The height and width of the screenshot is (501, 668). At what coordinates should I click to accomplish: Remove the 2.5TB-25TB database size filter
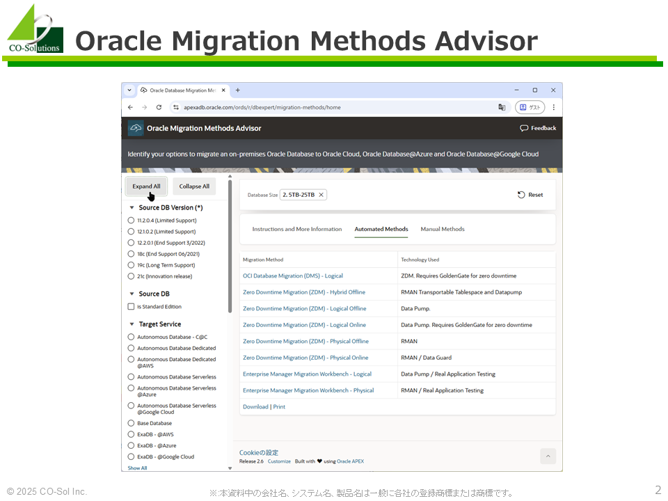(x=321, y=195)
